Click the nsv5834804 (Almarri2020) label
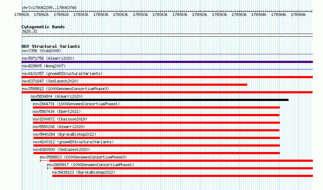 point(57,96)
